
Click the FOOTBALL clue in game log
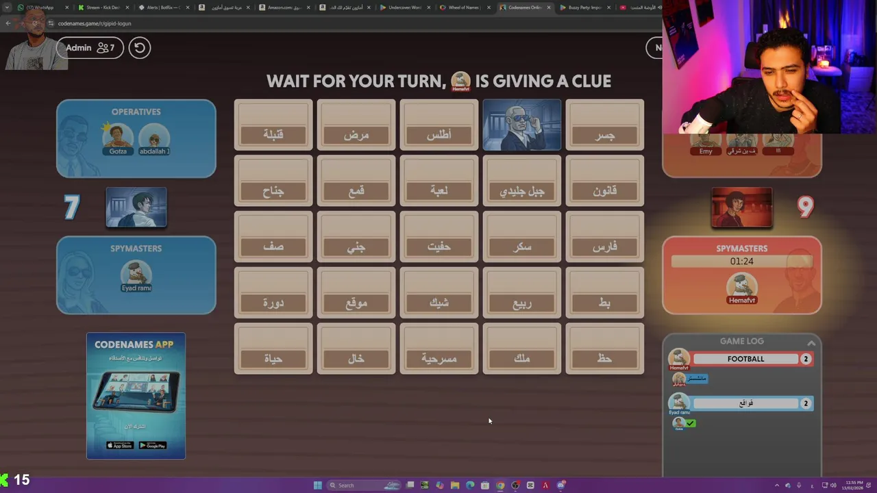pyautogui.click(x=745, y=359)
